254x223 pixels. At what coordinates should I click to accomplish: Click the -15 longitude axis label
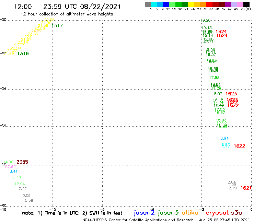pyautogui.click(x=3, y=209)
